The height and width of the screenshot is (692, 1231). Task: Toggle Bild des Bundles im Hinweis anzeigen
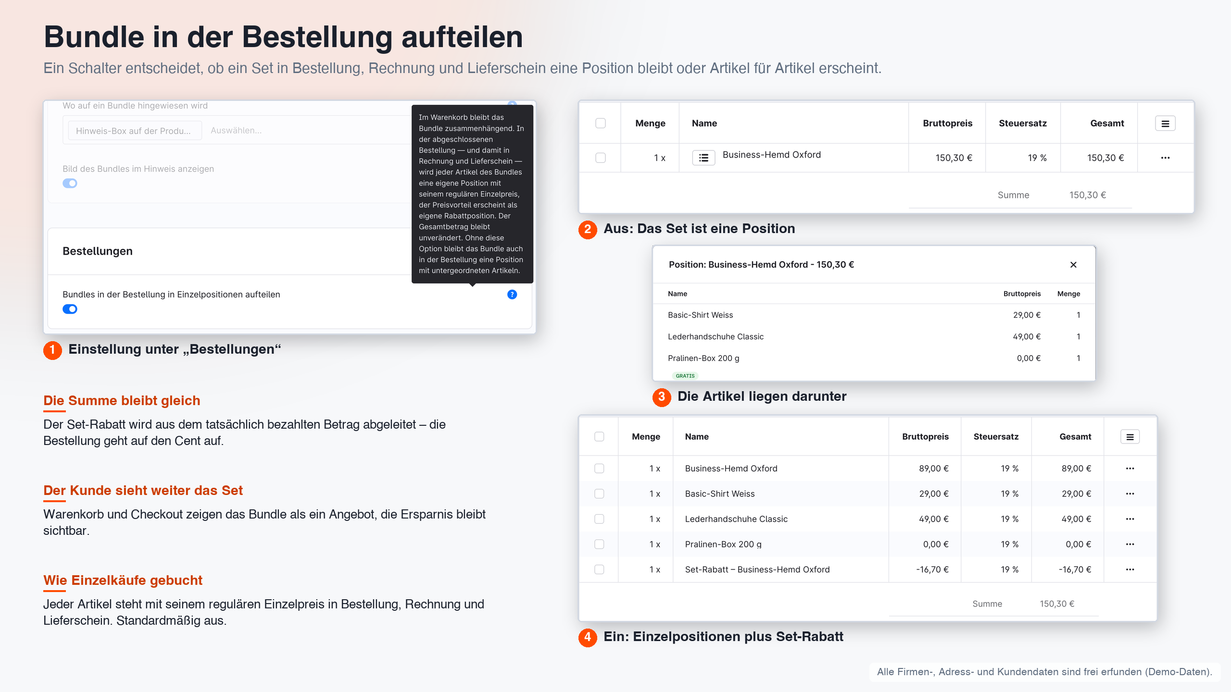70,183
